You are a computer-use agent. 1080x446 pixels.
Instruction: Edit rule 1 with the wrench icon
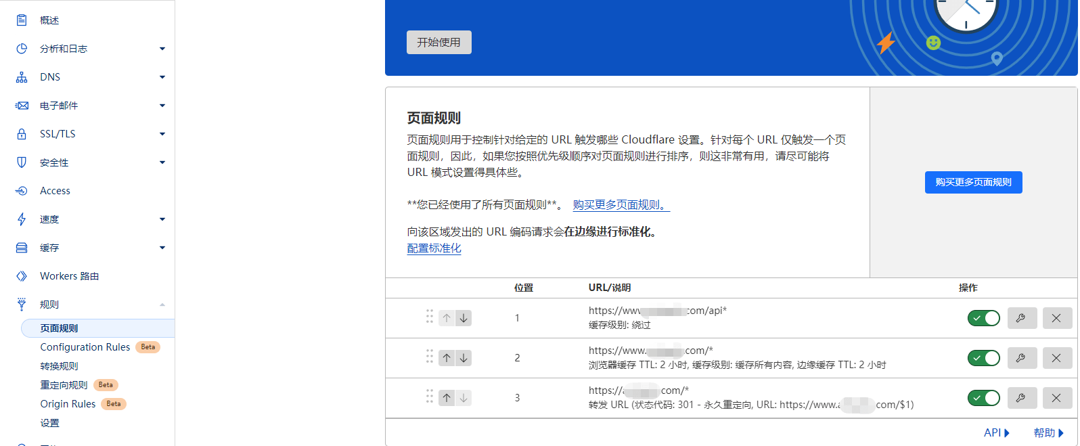coord(1022,318)
